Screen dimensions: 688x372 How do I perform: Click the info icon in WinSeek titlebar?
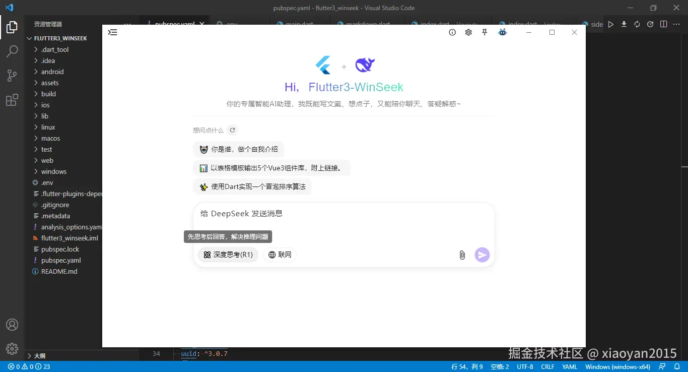coord(452,32)
